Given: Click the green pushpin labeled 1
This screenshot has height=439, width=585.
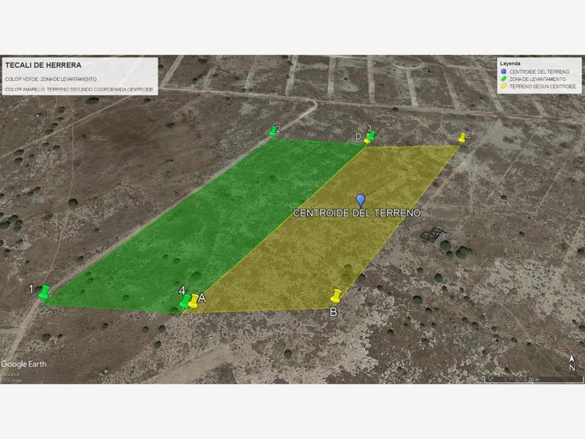Looking at the screenshot, I should pyautogui.click(x=44, y=292).
